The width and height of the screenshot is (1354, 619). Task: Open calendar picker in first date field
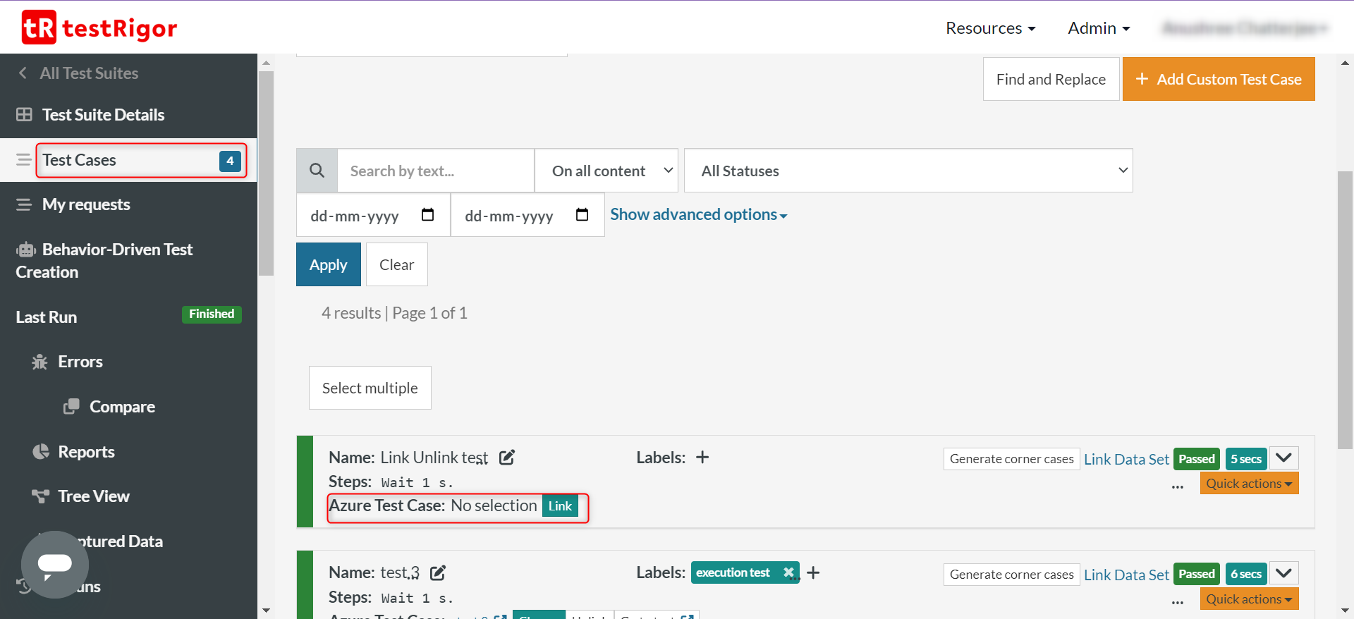click(427, 215)
